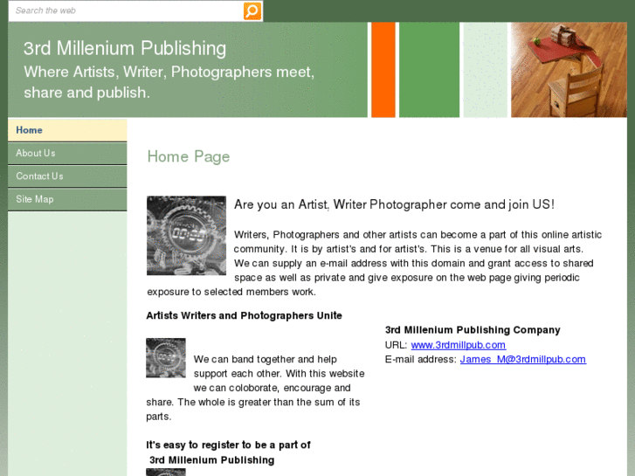Viewport: 635px width, 476px height.
Task: Focus the "Search the web" input field
Action: [126, 11]
